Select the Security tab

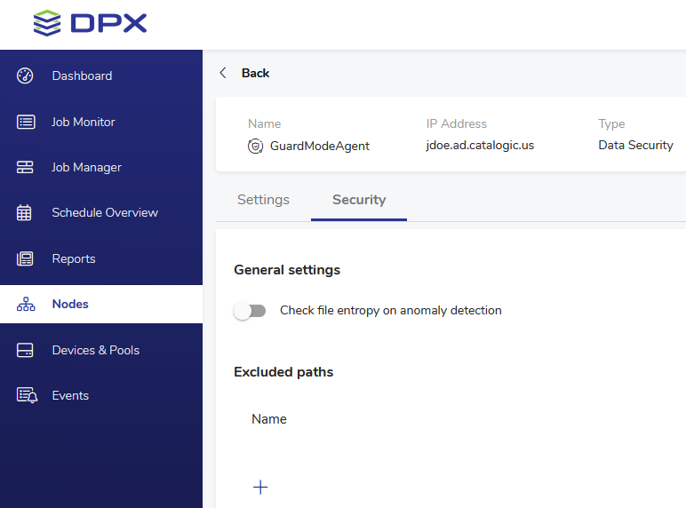pyautogui.click(x=359, y=200)
